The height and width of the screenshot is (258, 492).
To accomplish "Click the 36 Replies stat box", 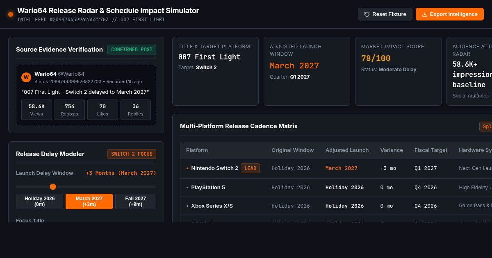I will pyautogui.click(x=136, y=110).
